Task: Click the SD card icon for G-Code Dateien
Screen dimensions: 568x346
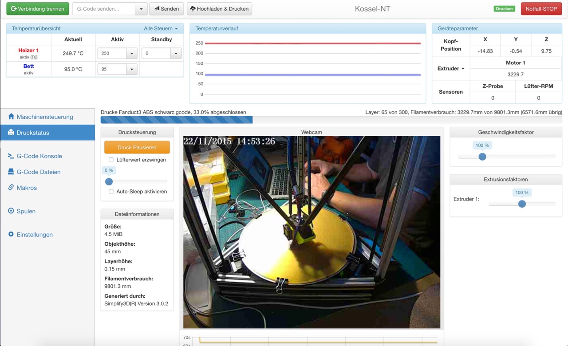Action: coord(11,172)
